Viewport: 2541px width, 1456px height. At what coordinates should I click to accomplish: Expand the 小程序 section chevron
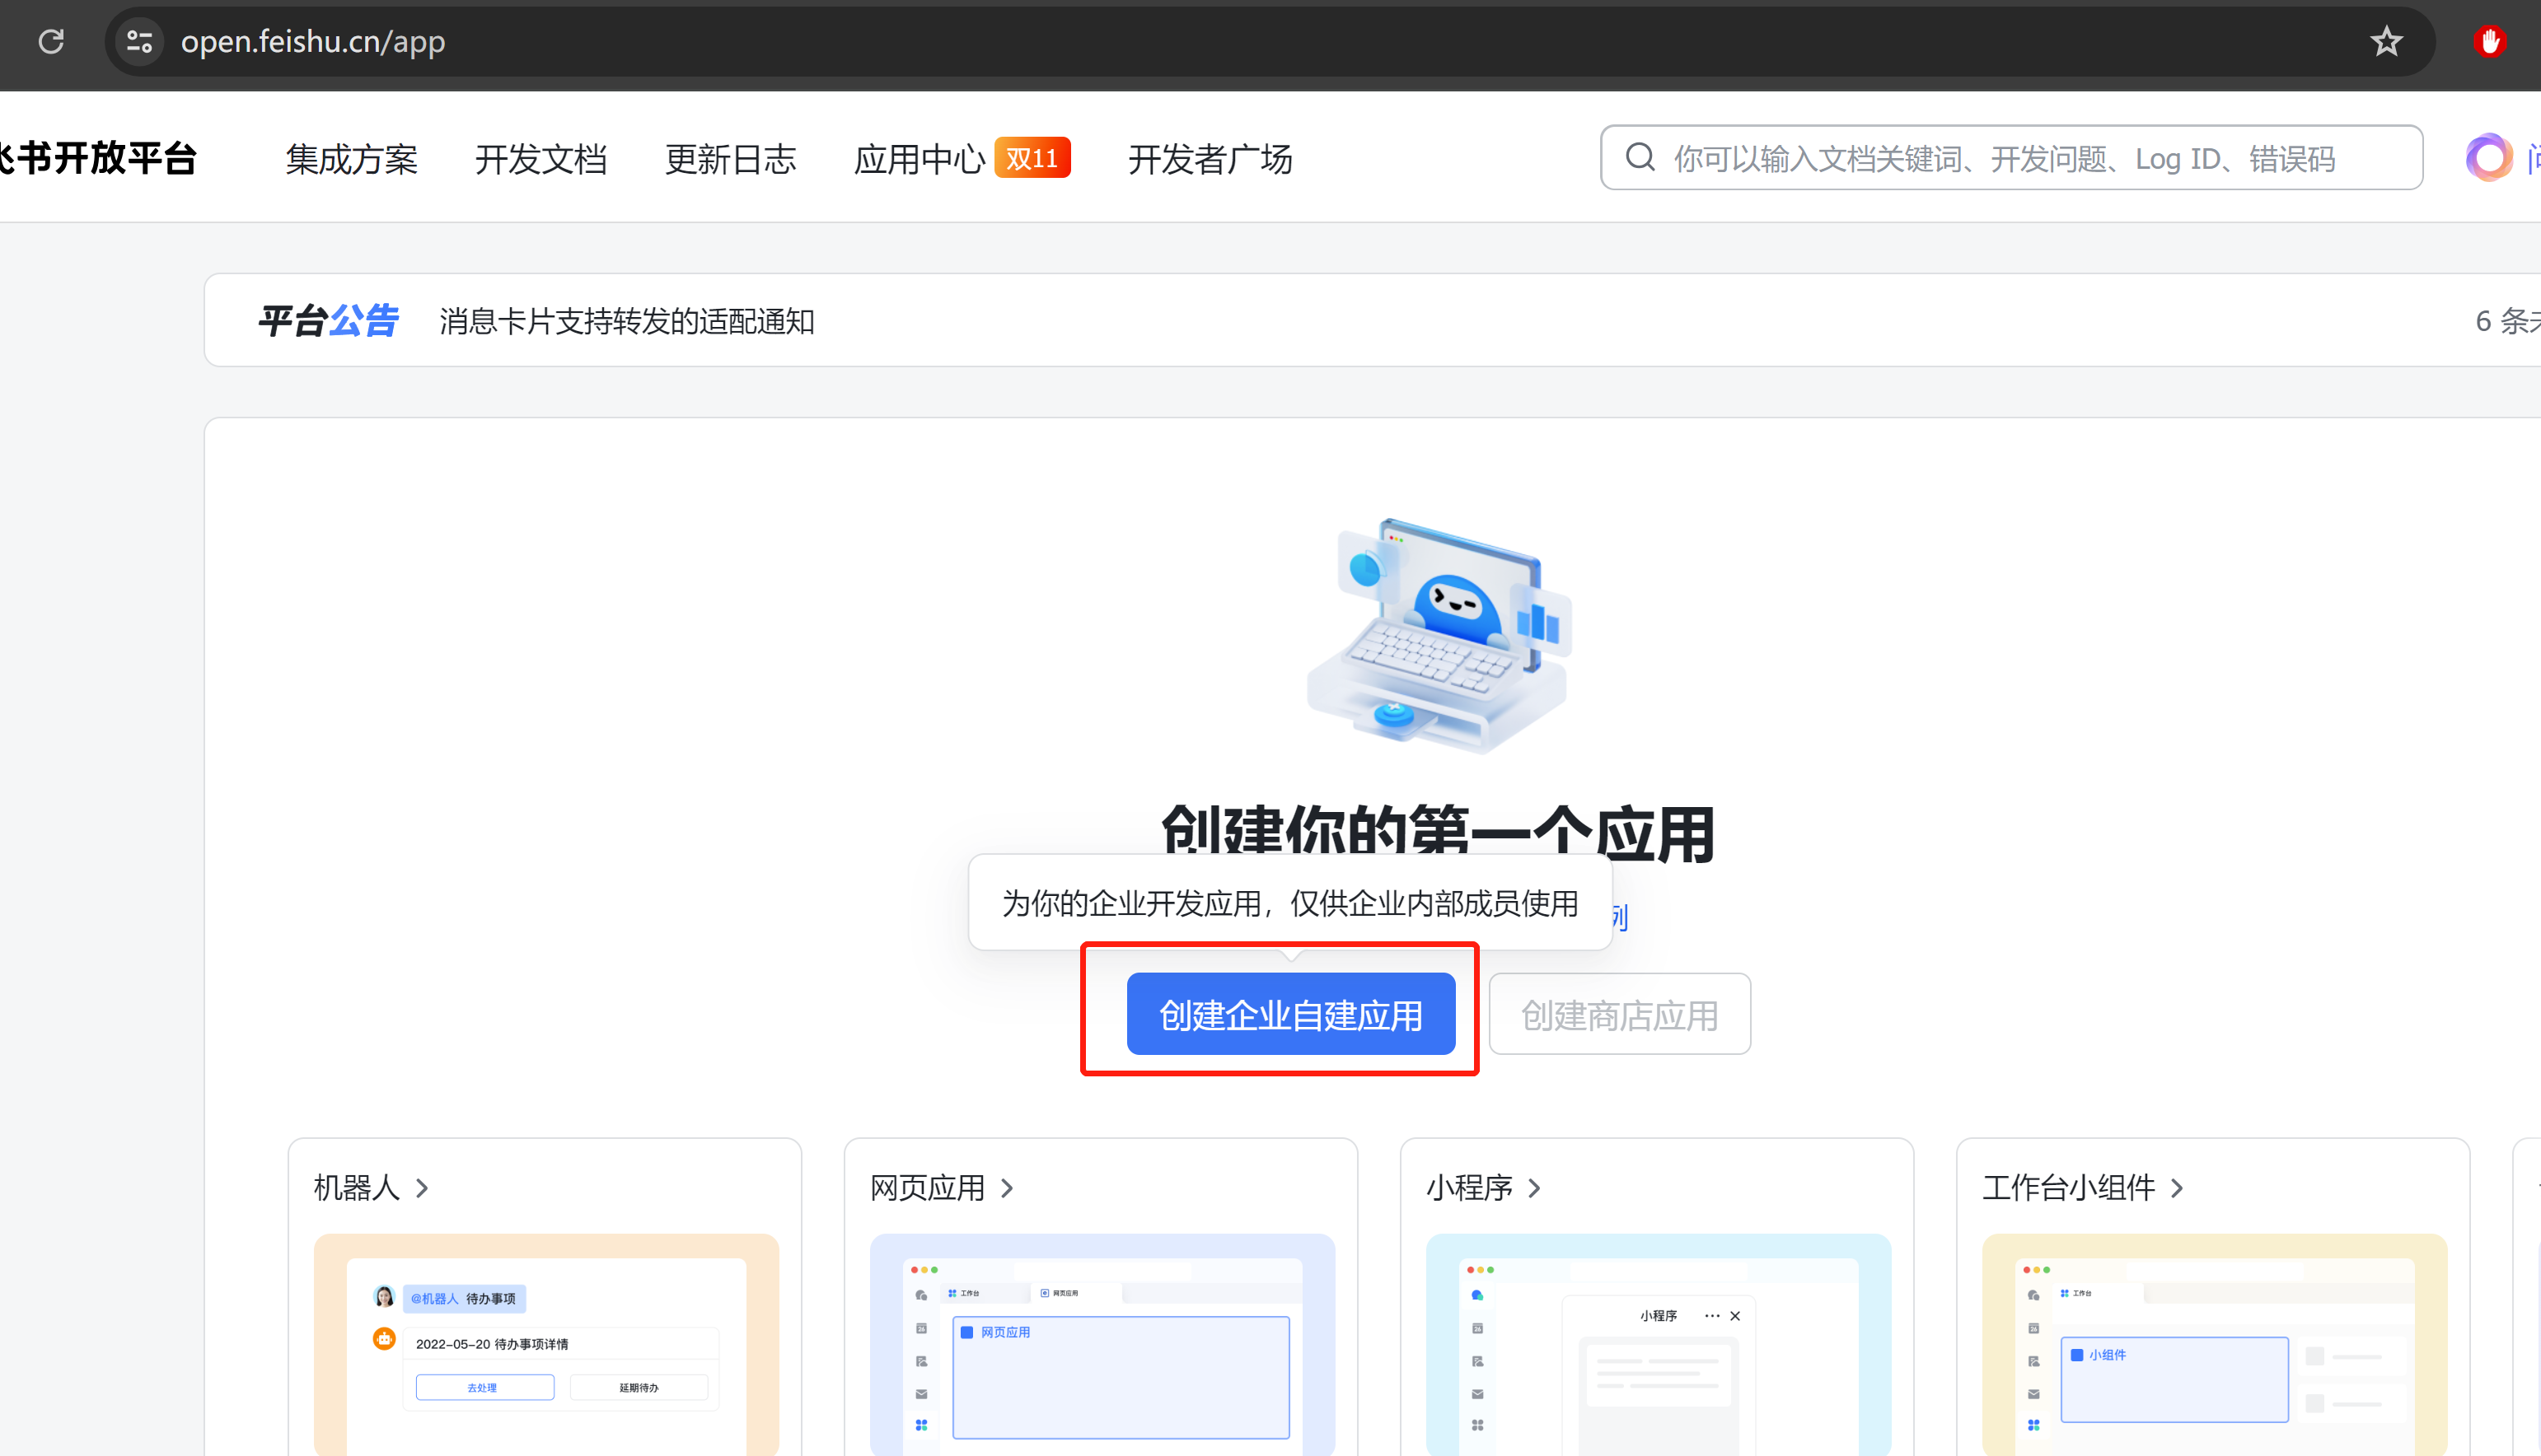point(1535,1188)
